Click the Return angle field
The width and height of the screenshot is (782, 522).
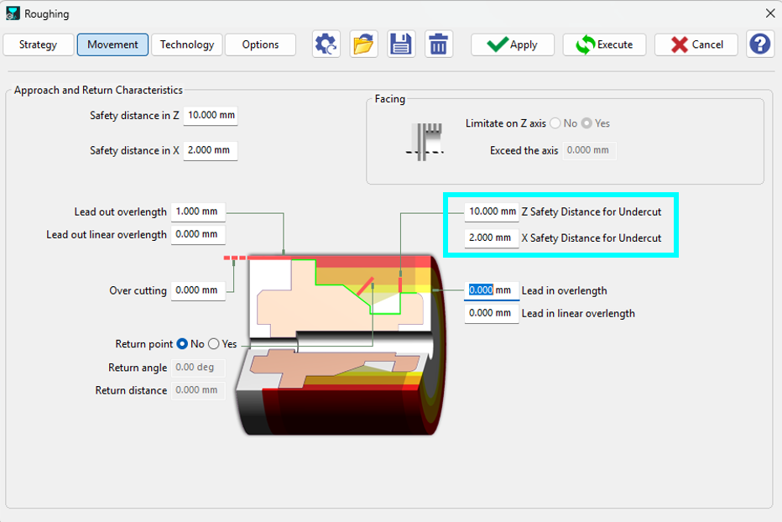198,368
